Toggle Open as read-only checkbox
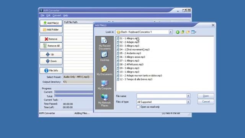This screenshot has height=138, width=245. click(138, 107)
